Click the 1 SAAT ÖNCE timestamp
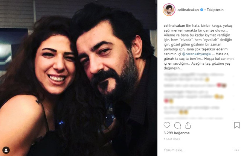The width and height of the screenshot is (241, 156). click(172, 139)
